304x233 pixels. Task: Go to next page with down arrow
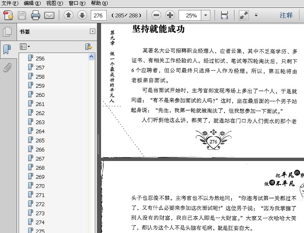82,15
